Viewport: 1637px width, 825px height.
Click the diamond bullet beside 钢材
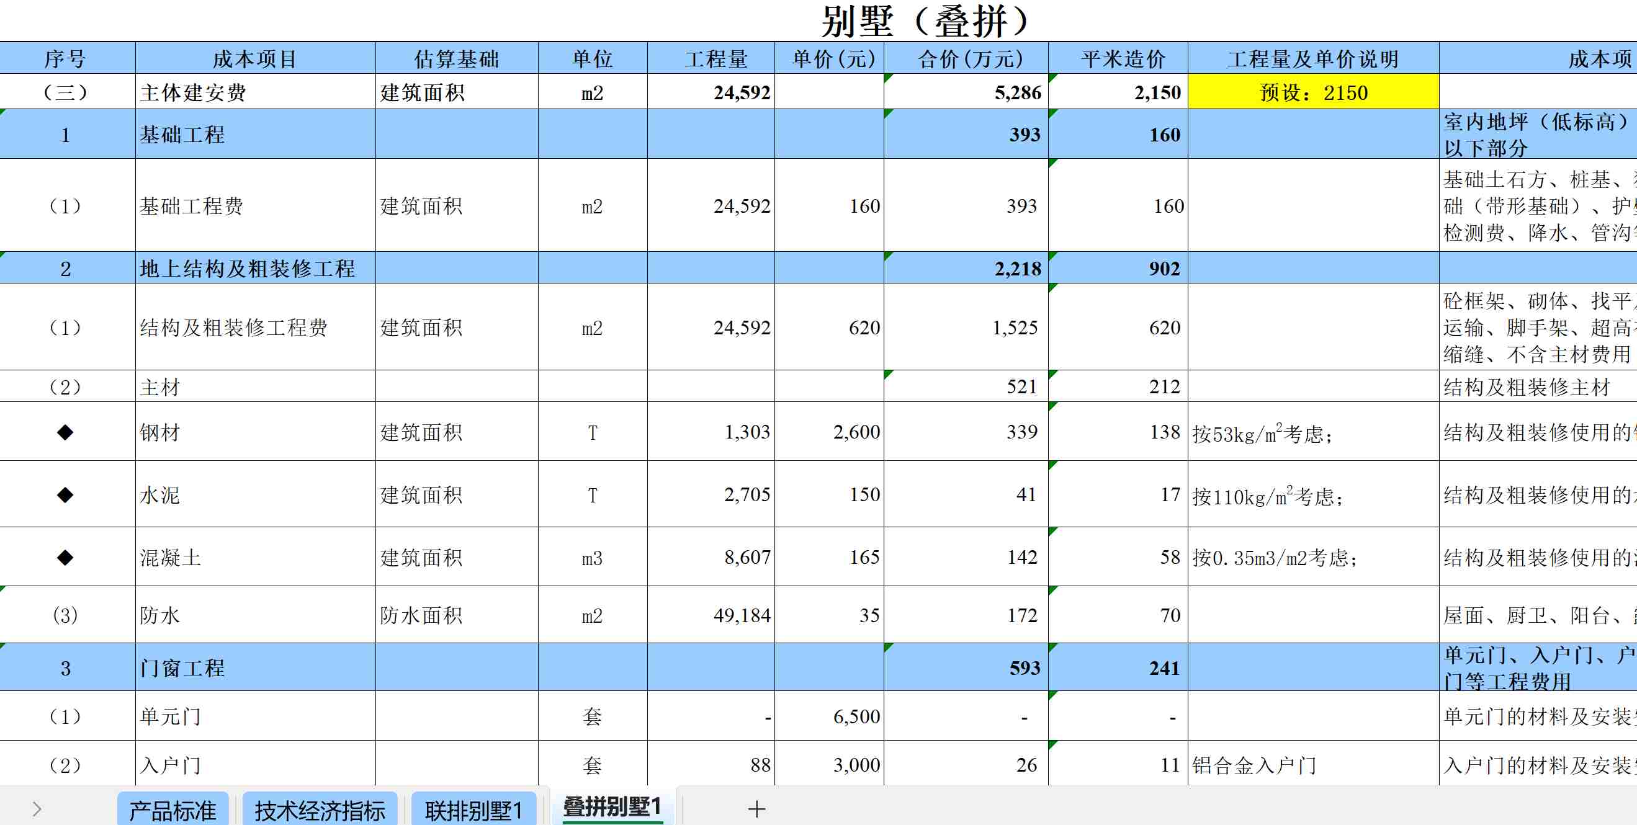(x=65, y=432)
